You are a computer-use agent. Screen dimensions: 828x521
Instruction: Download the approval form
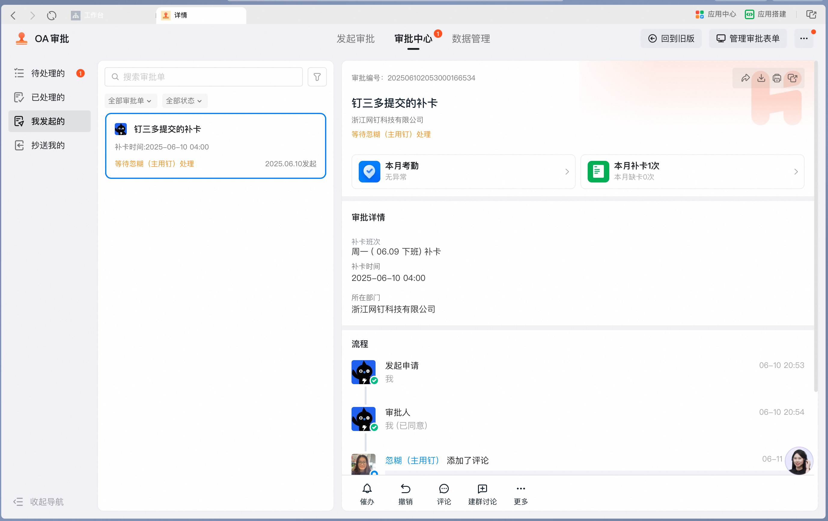(x=761, y=78)
